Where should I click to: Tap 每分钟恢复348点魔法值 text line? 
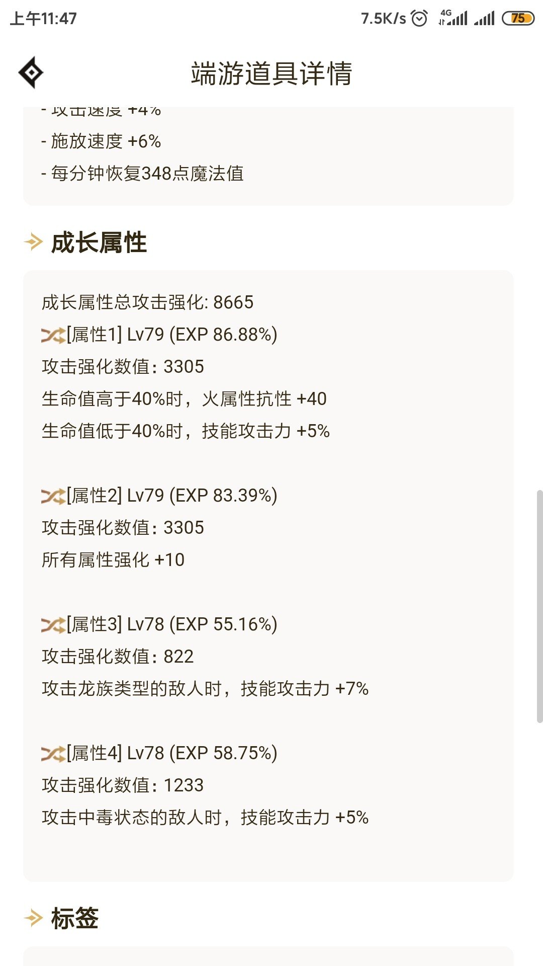(x=142, y=174)
